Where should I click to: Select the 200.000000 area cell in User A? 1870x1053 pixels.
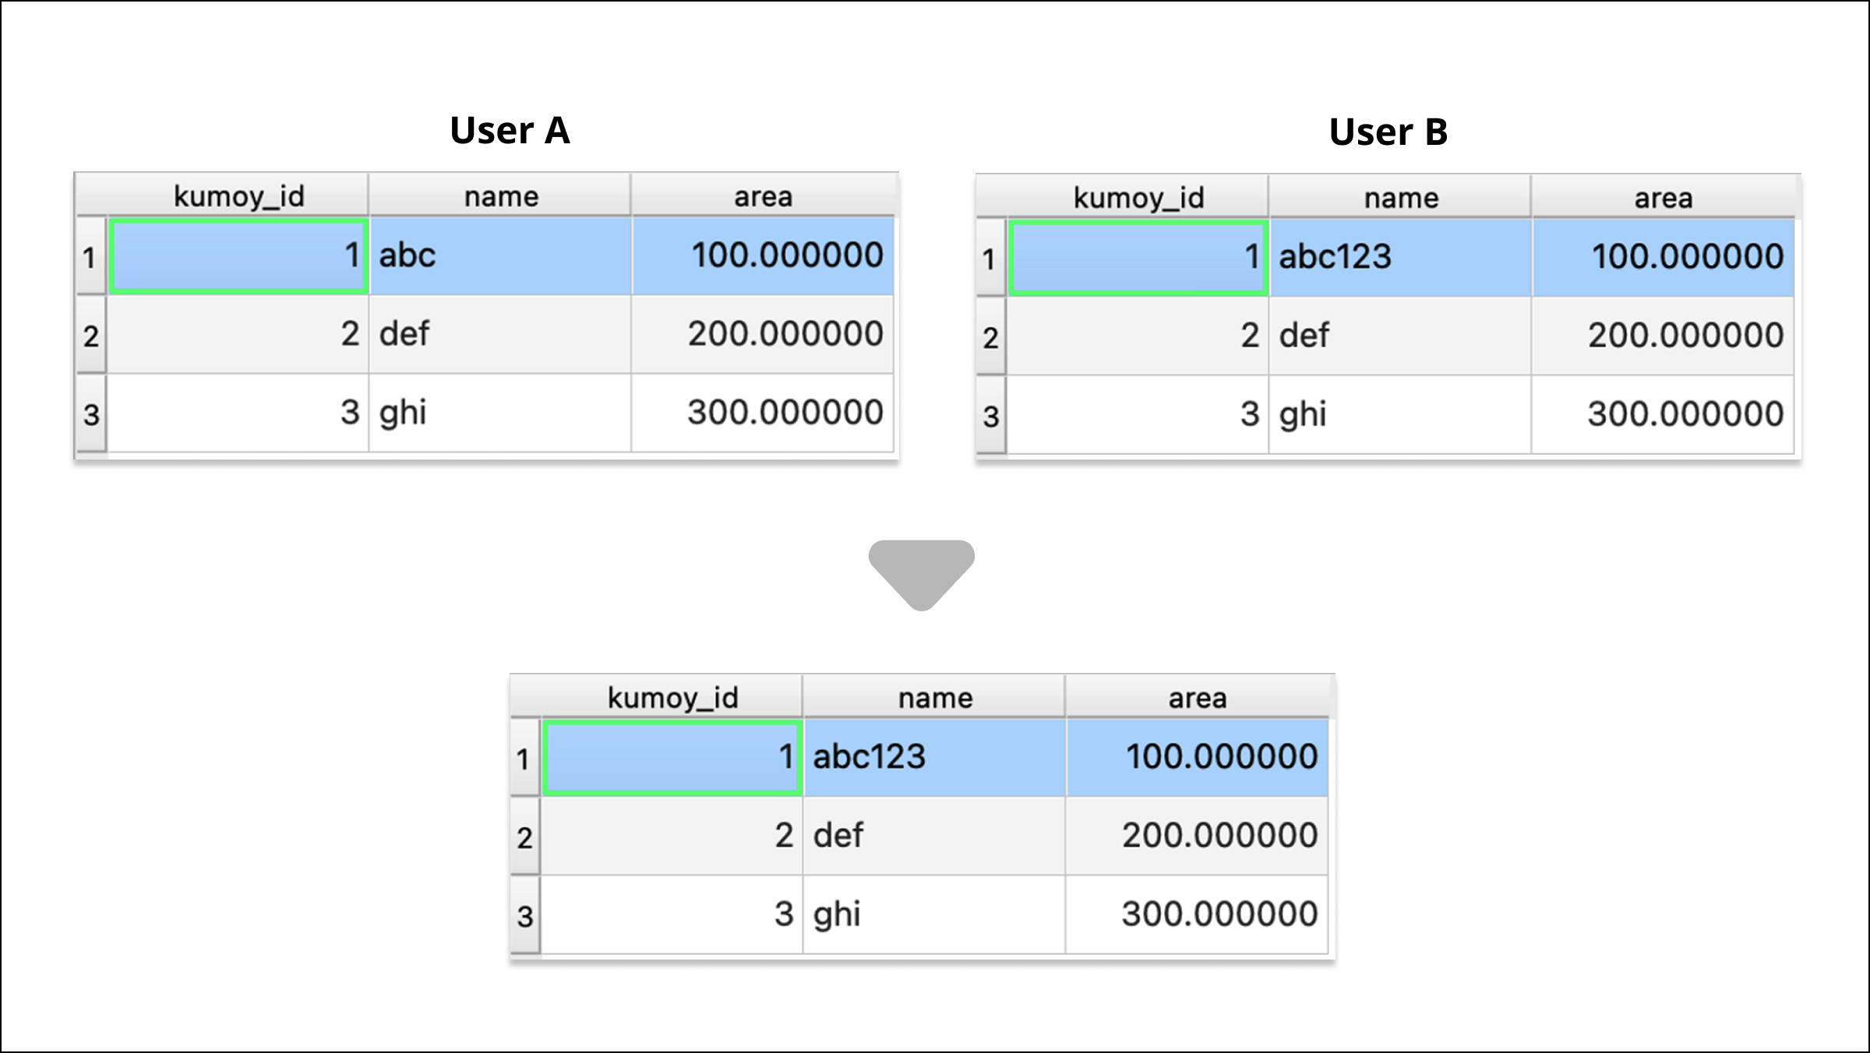pyautogui.click(x=763, y=334)
